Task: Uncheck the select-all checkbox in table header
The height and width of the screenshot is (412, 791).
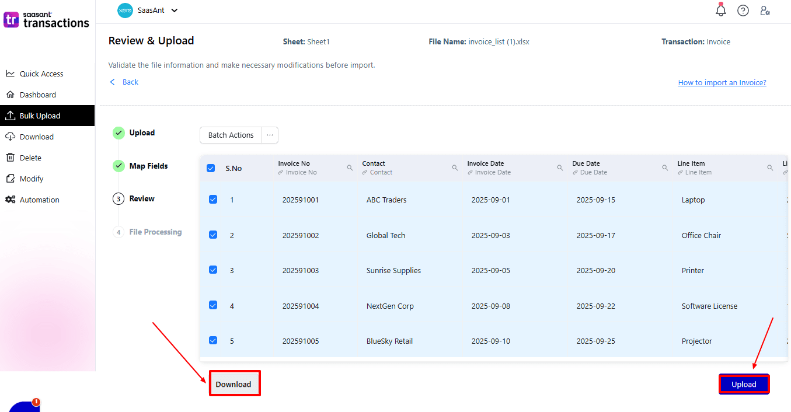Action: (x=211, y=167)
